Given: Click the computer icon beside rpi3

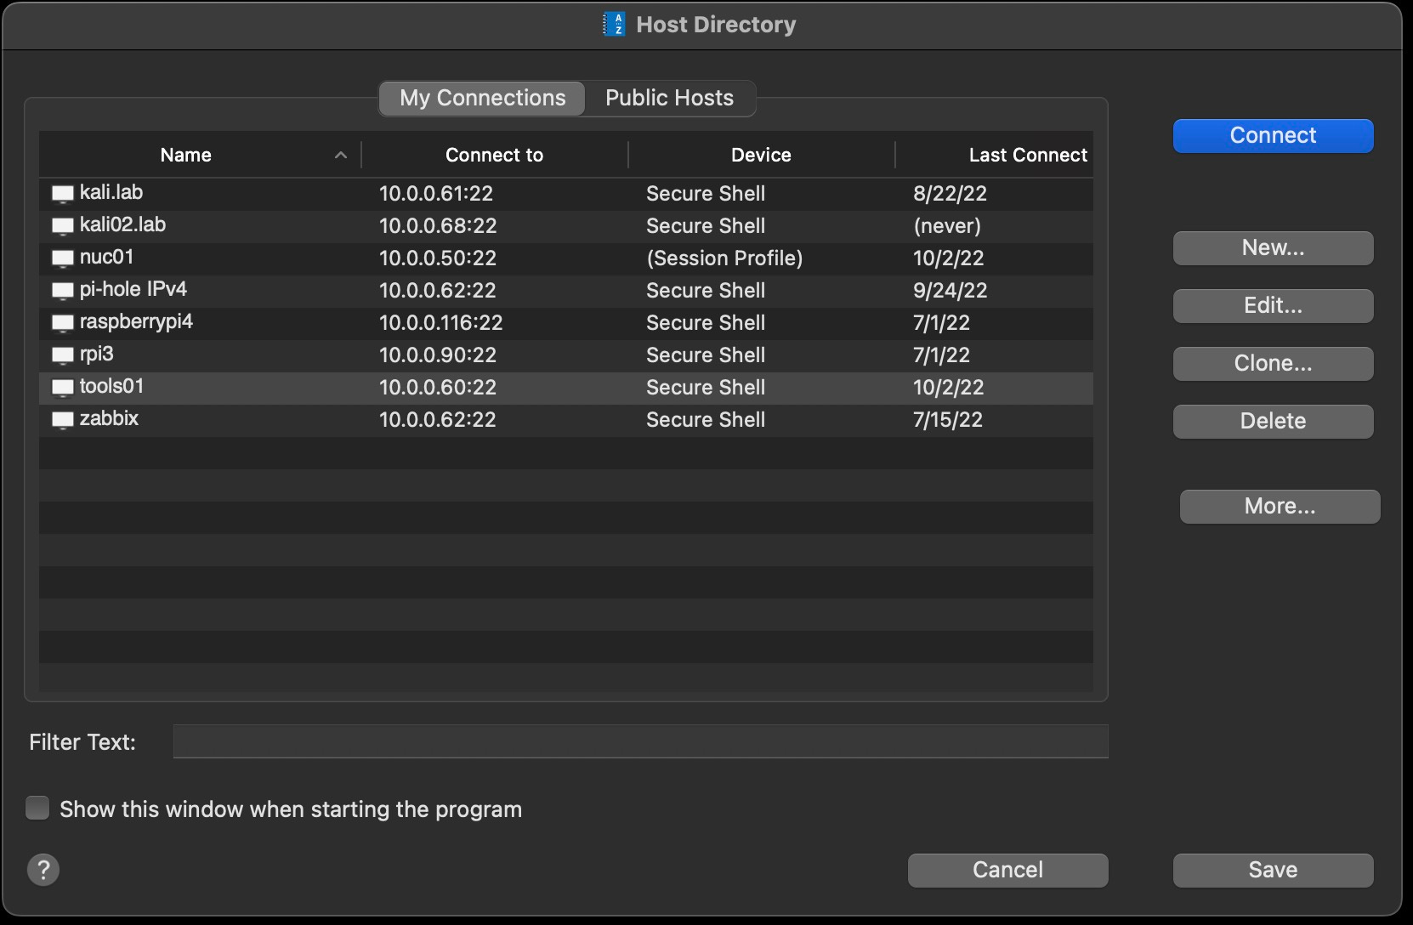Looking at the screenshot, I should pos(62,355).
